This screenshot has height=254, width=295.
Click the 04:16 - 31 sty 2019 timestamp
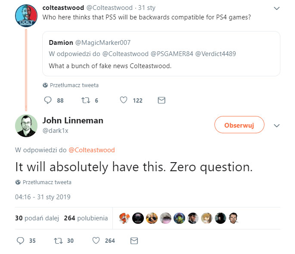pyautogui.click(x=43, y=197)
